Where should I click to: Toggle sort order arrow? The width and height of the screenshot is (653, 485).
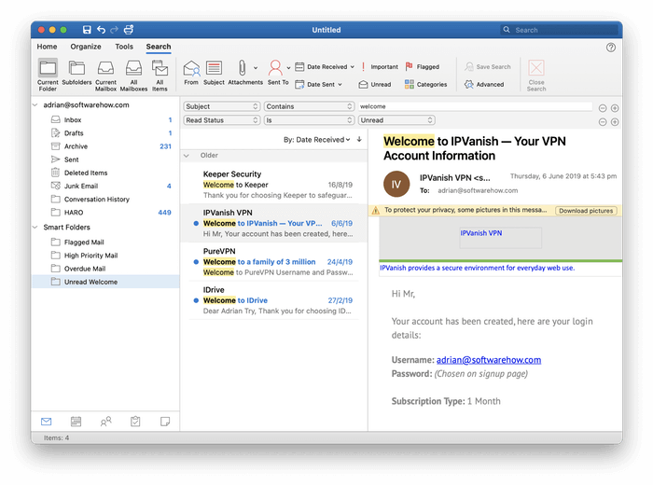359,140
